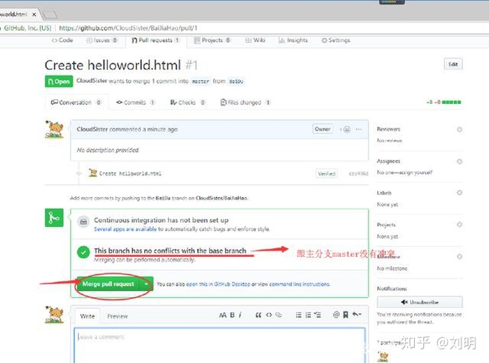
Task: Click the Assignees gear icon
Action: [459, 161]
